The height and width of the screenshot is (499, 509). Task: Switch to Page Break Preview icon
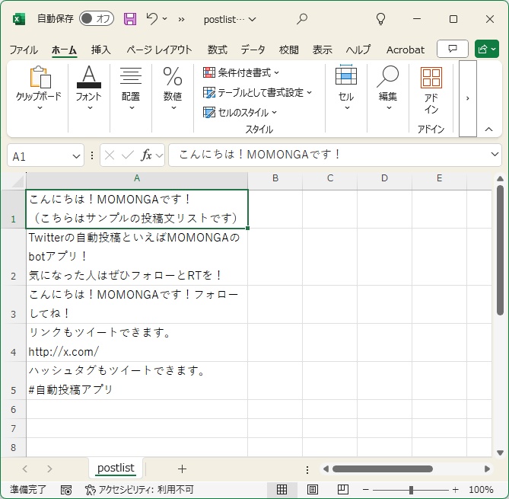343,489
